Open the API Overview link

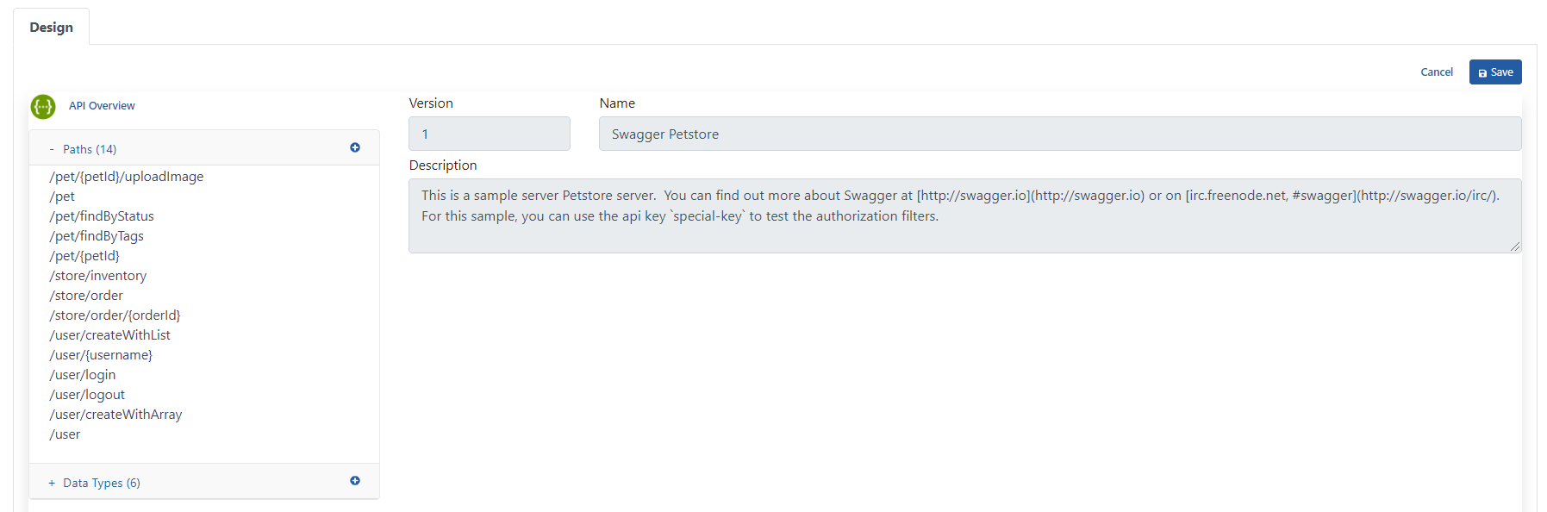pos(102,106)
